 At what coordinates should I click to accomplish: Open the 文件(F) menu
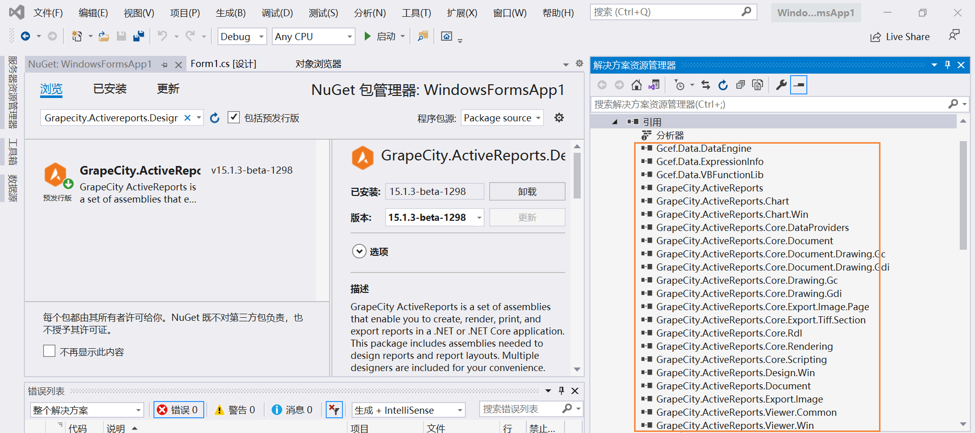(x=48, y=13)
